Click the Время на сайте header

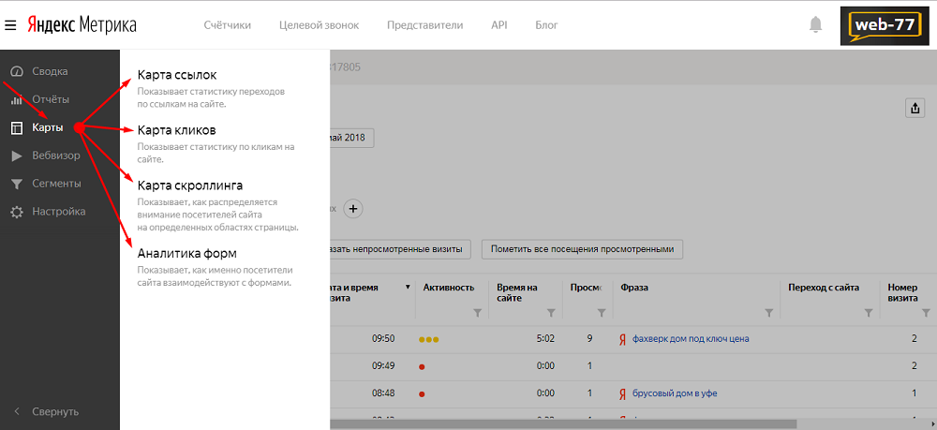pos(517,292)
